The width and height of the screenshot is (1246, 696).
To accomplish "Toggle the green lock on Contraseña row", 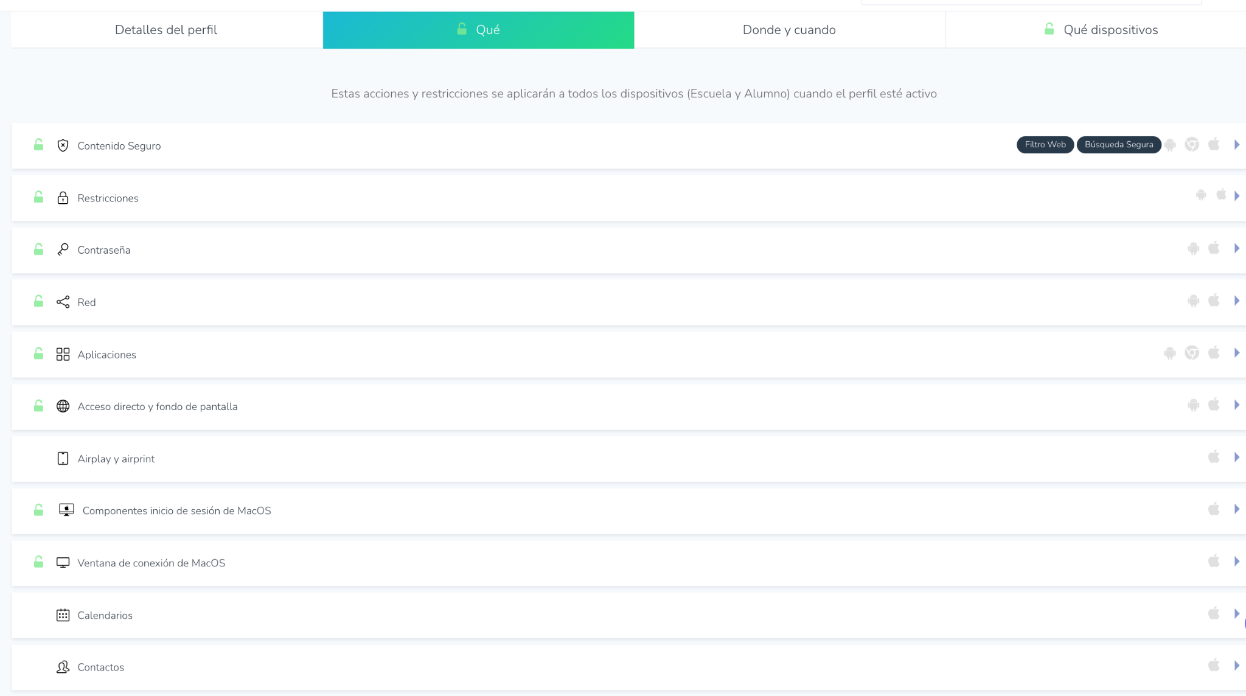I will click(x=38, y=249).
